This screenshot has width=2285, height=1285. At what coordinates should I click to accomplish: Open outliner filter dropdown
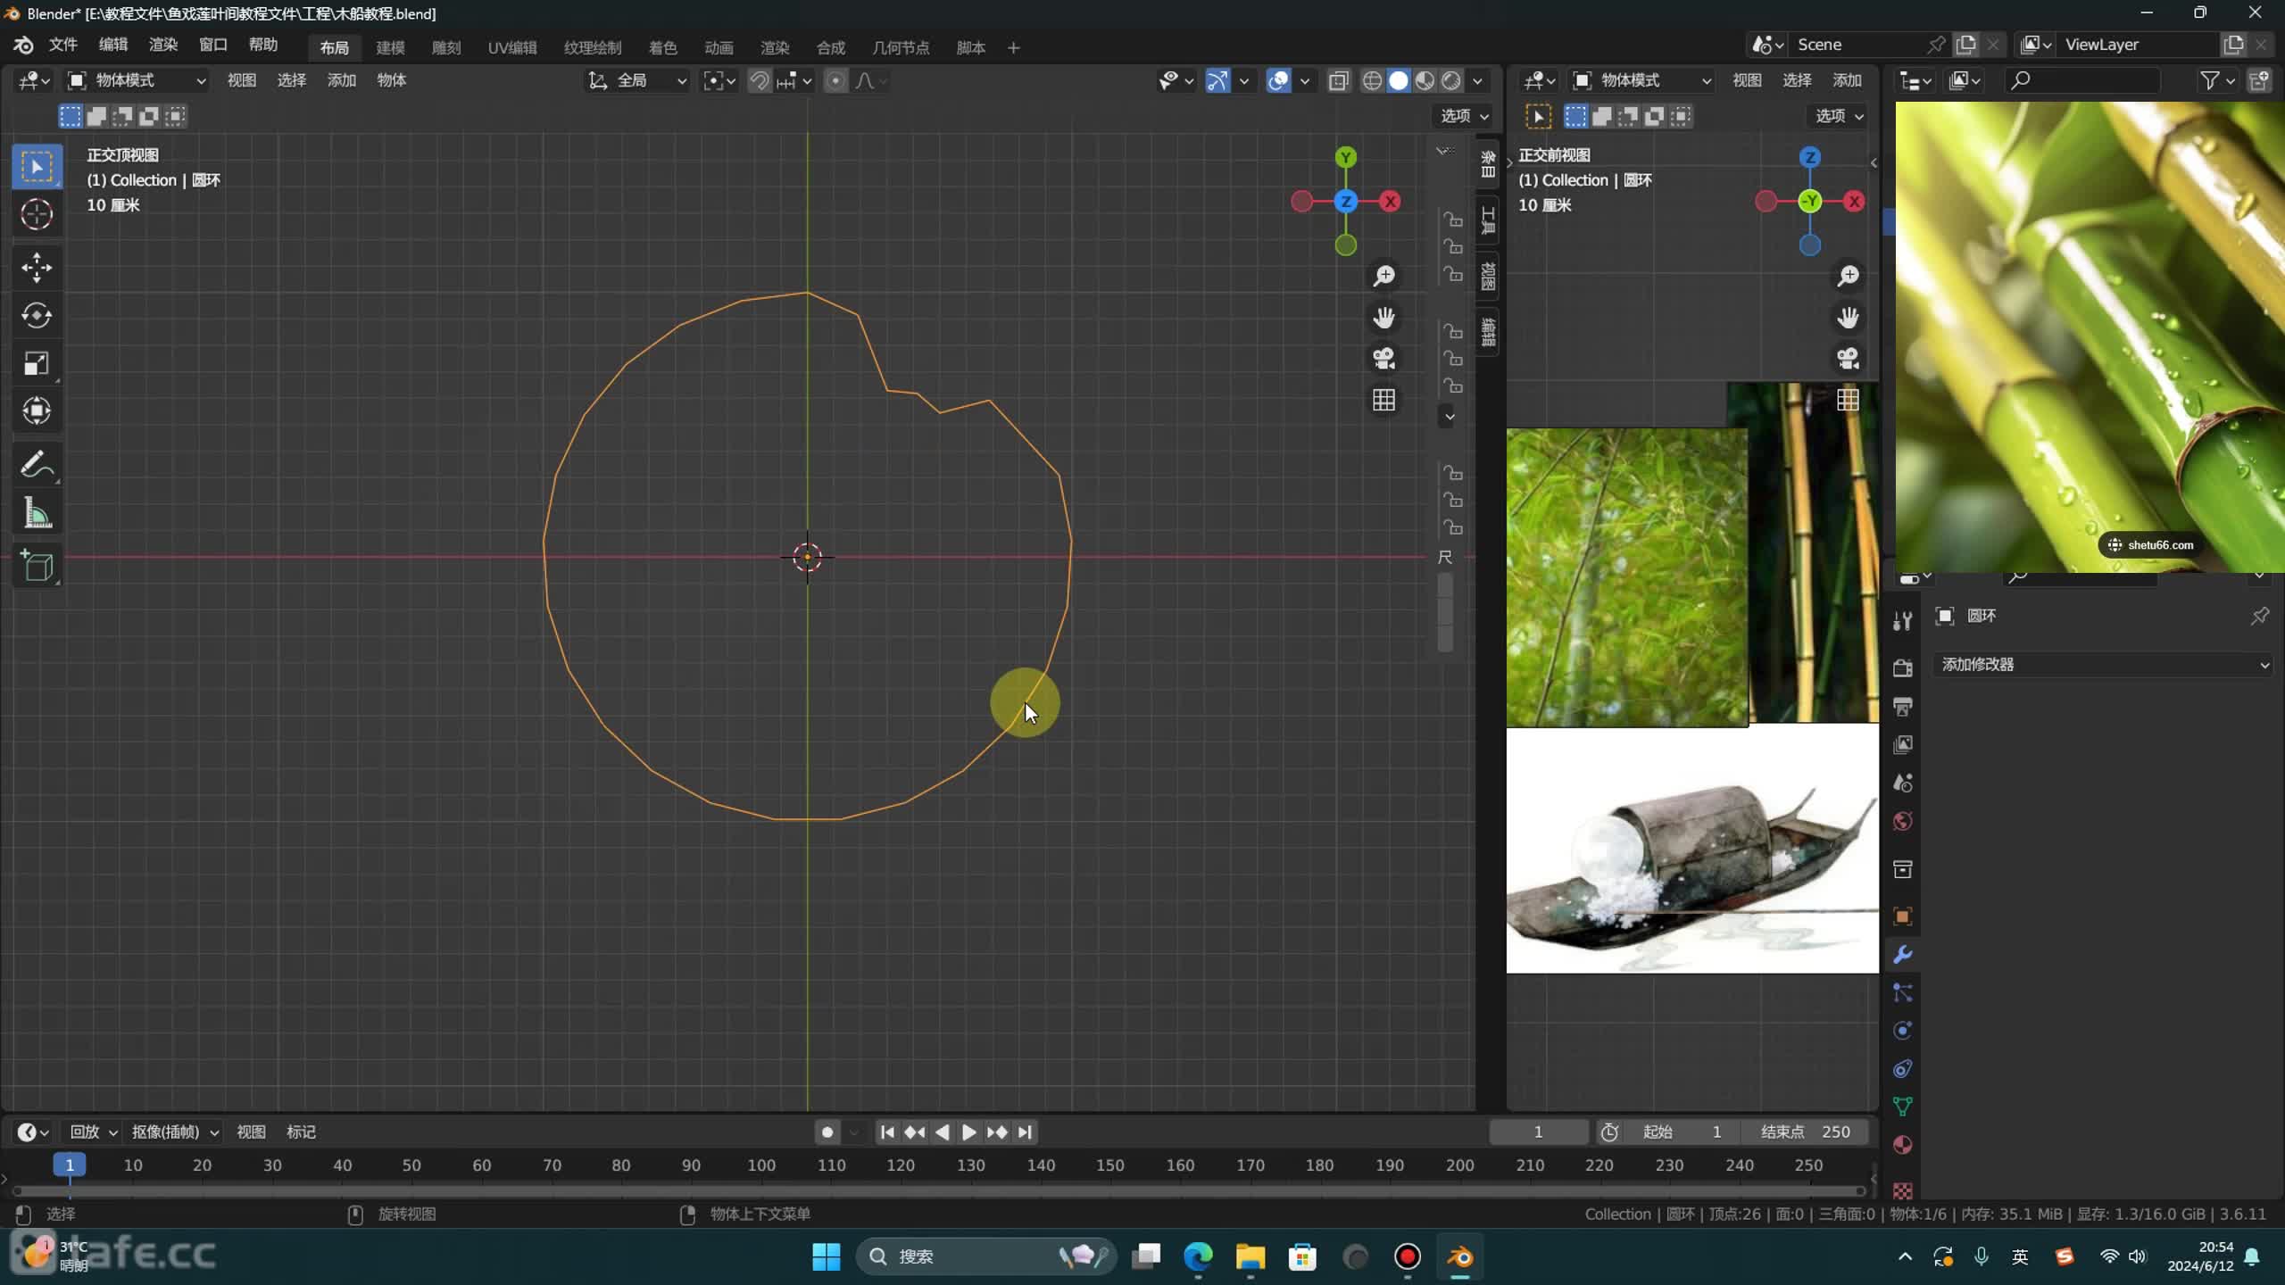2217,80
